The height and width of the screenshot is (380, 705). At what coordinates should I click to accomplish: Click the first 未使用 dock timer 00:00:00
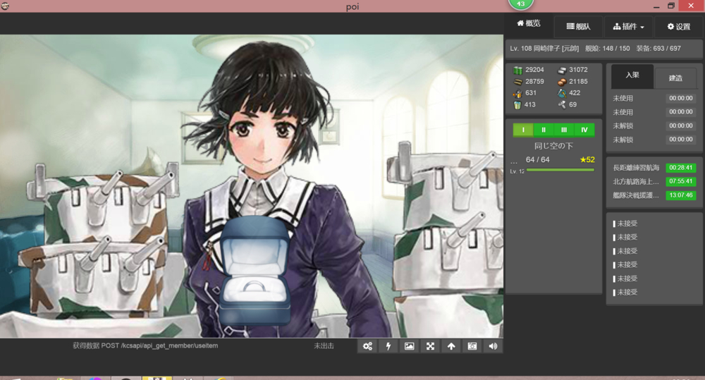point(681,98)
